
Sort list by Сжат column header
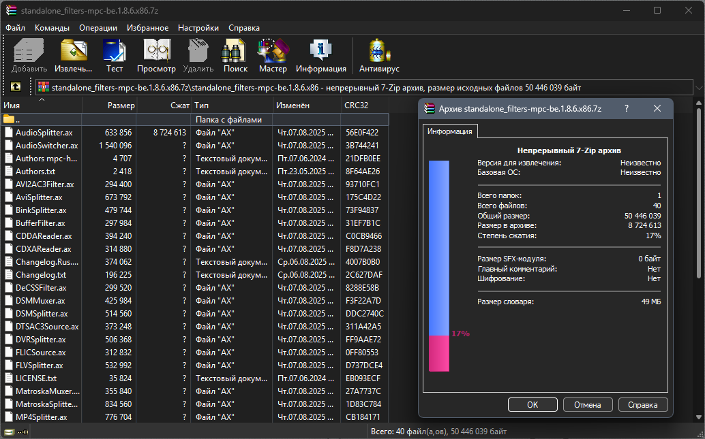[164, 105]
